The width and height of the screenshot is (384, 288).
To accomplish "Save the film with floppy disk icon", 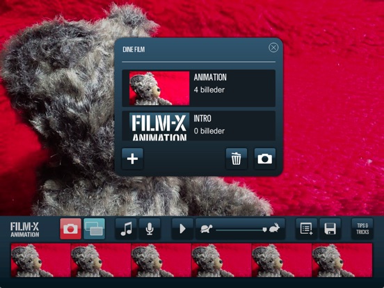I will coord(330,229).
